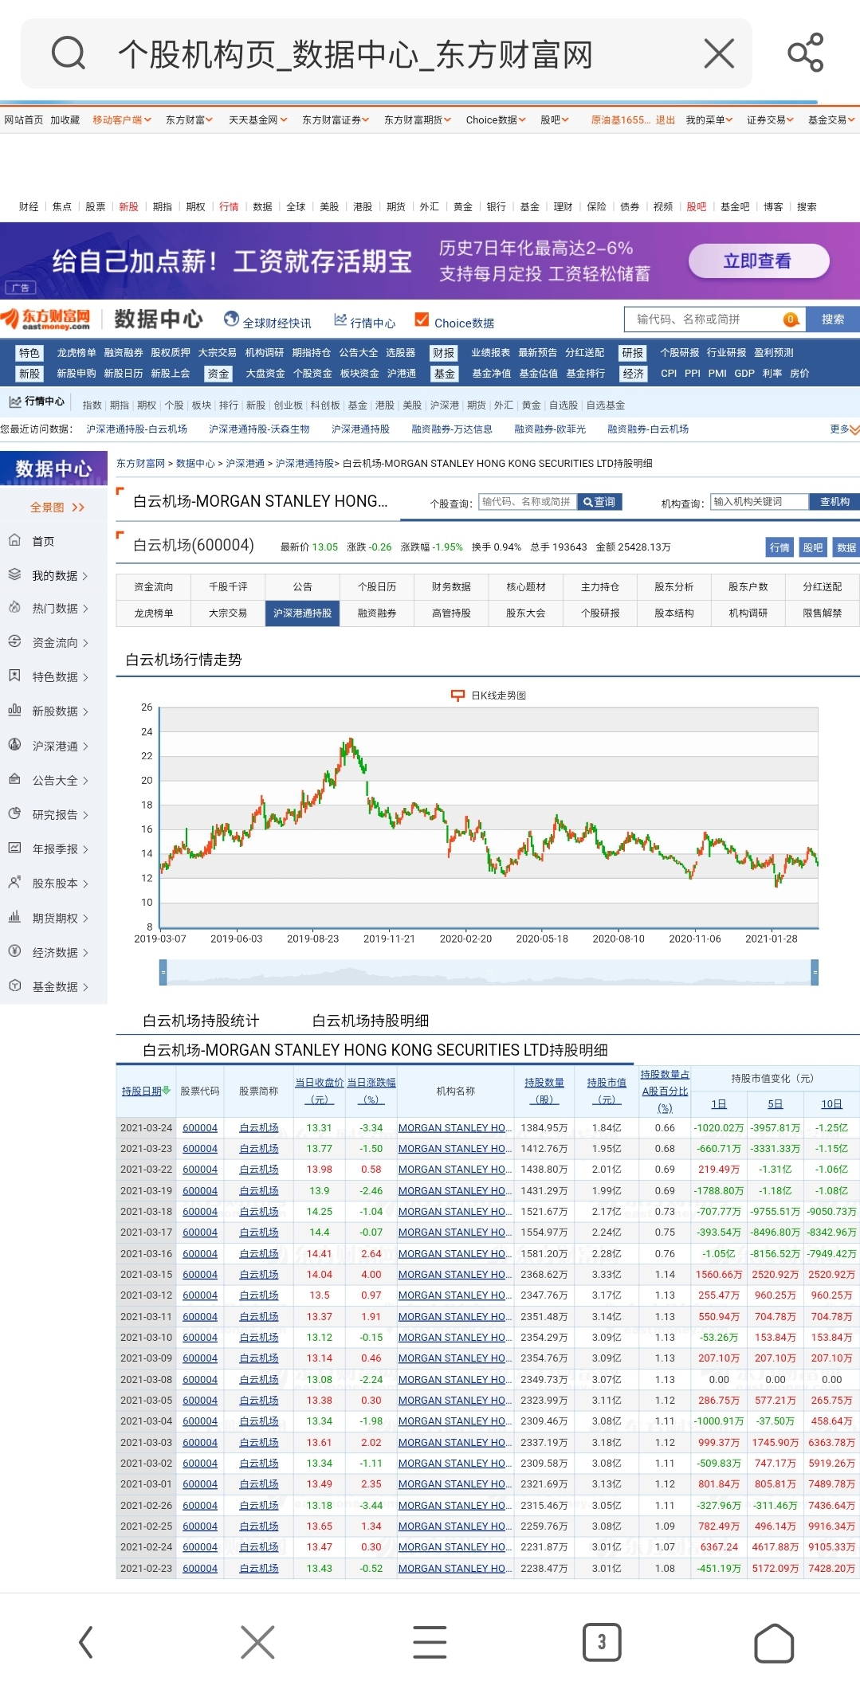
Task: Sort by 1日 market value change
Action: point(719,1103)
